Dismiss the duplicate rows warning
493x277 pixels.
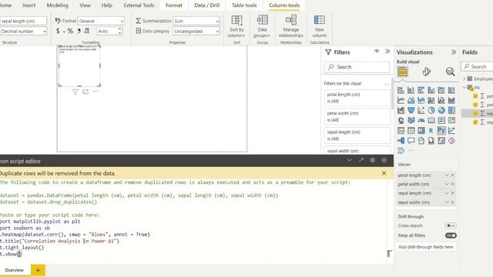(384, 173)
